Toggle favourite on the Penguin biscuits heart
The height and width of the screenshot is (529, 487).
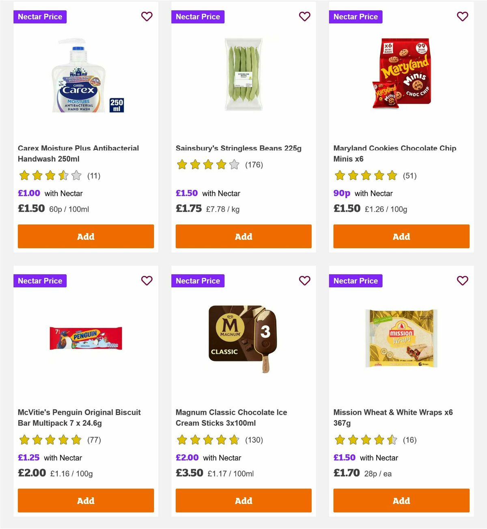pos(147,281)
